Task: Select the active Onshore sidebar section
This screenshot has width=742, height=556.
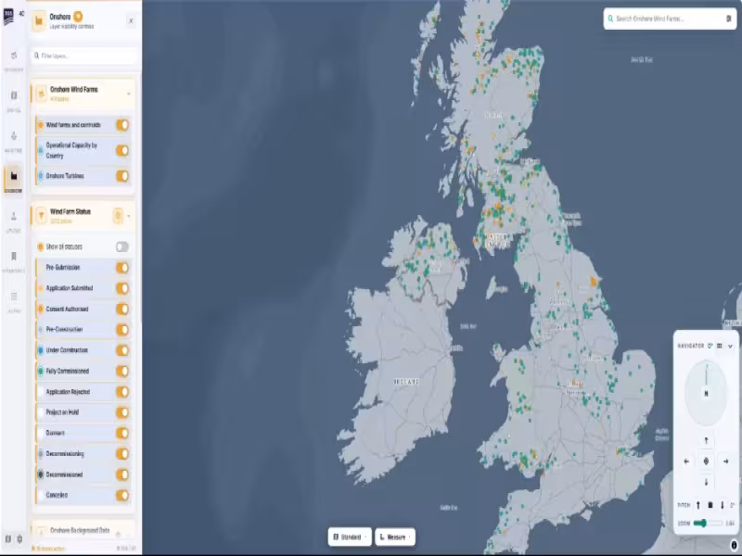Action: pyautogui.click(x=14, y=178)
